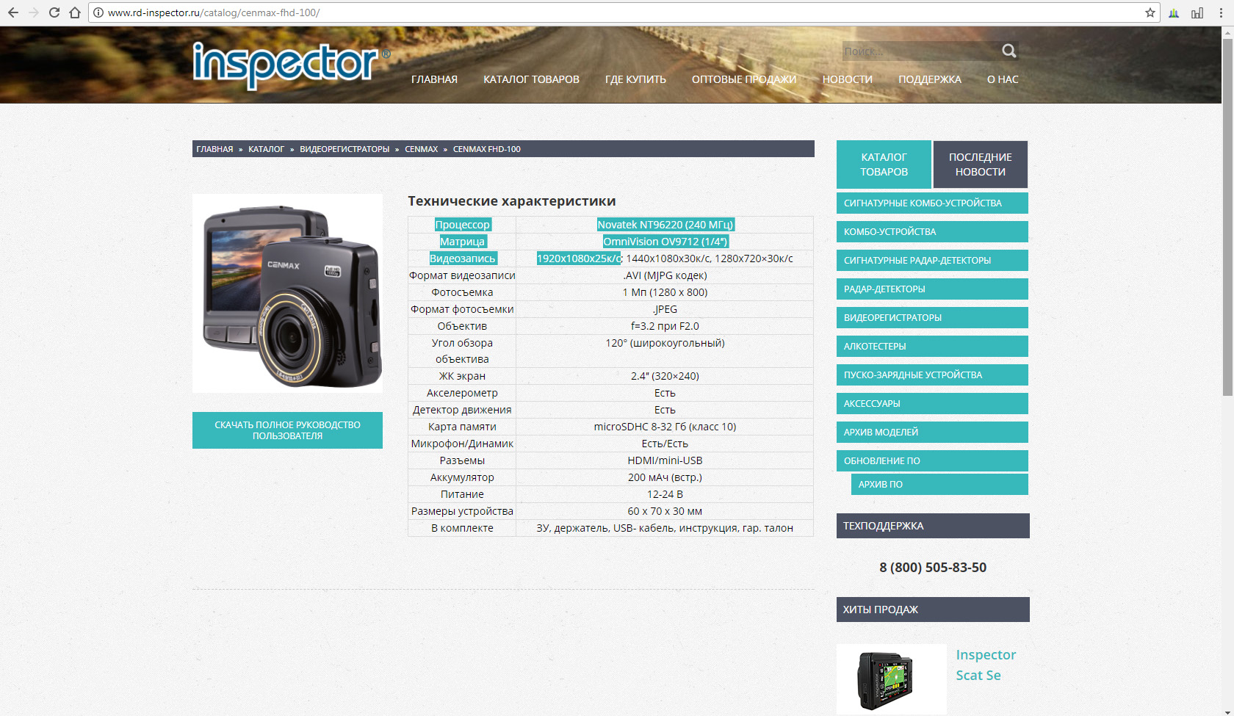Click the browser back arrow
1234x716 pixels.
(x=13, y=12)
